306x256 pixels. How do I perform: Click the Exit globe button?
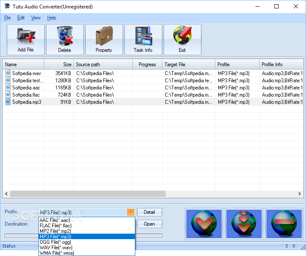click(x=183, y=40)
